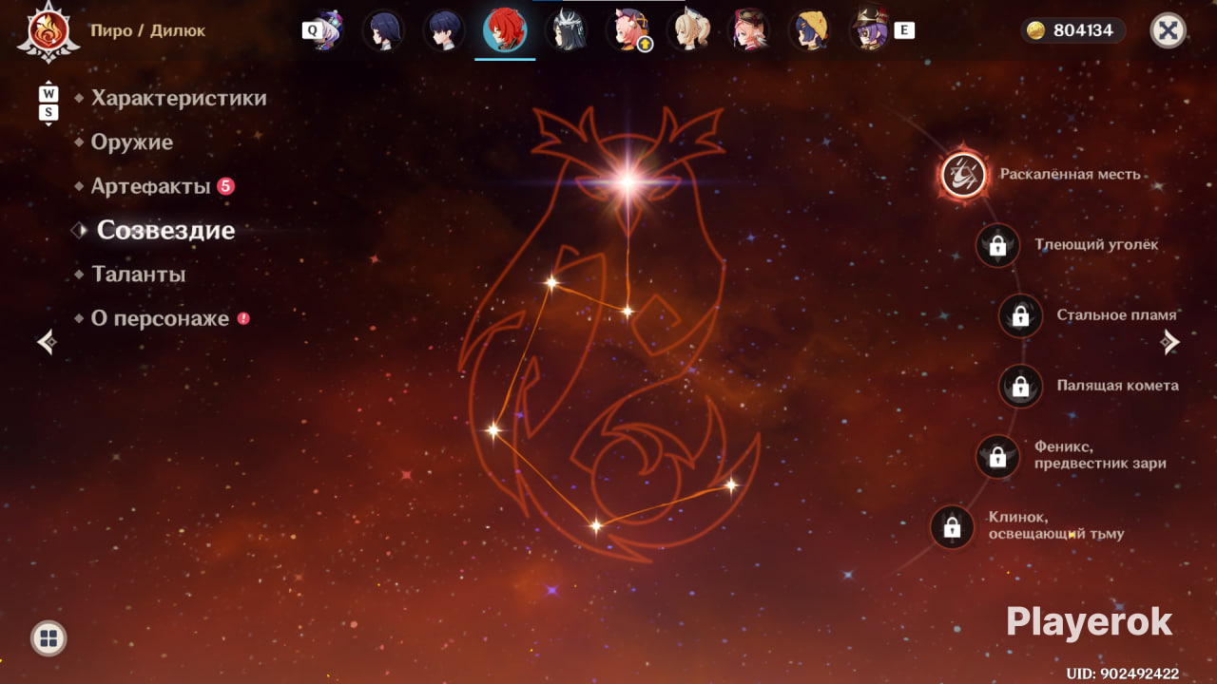Viewport: 1217px width, 684px height.
Task: Click the S key menu-down hint
Action: tap(48, 113)
